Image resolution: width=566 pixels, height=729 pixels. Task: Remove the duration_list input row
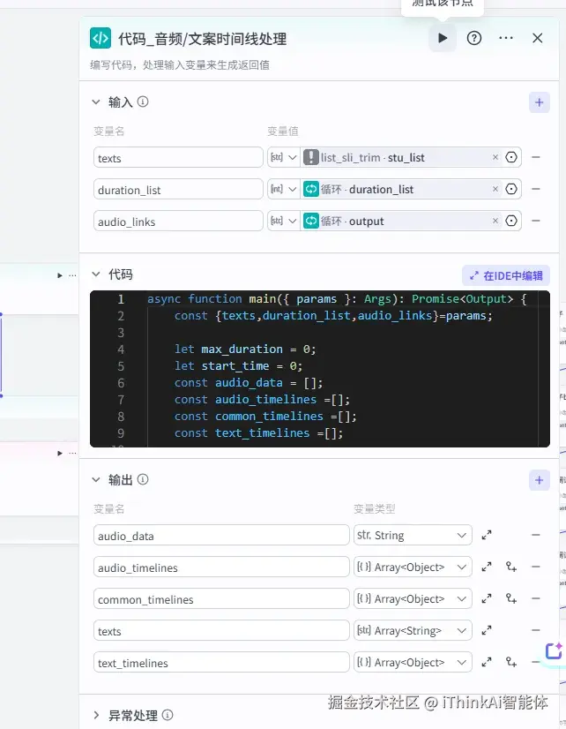[x=536, y=189]
